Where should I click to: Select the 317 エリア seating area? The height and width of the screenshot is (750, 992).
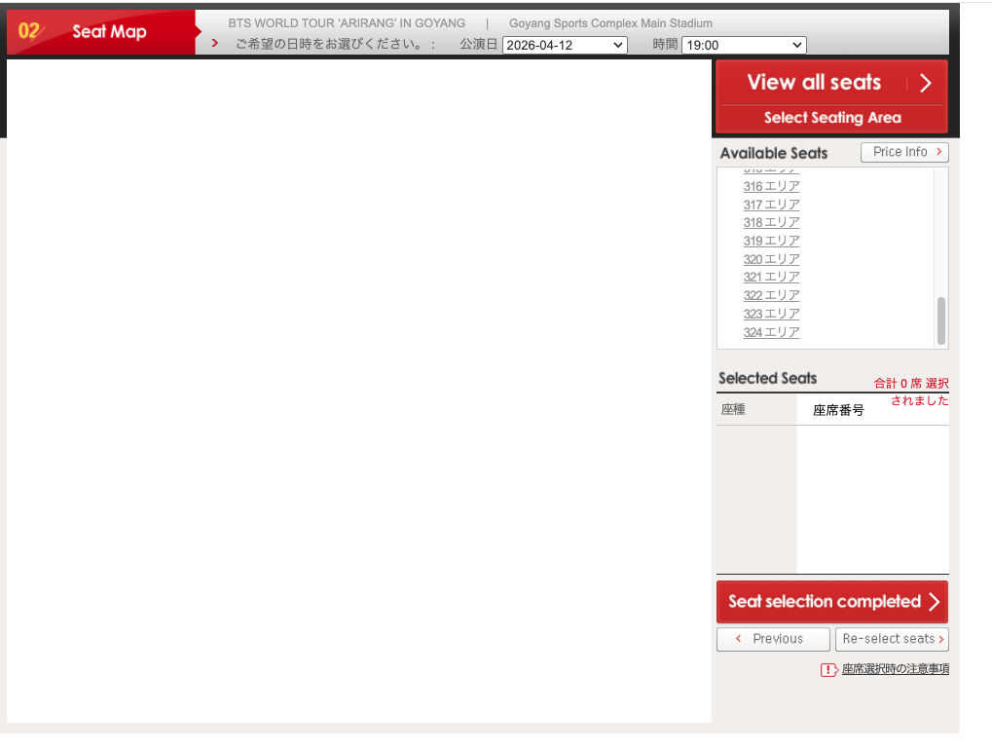(x=771, y=205)
